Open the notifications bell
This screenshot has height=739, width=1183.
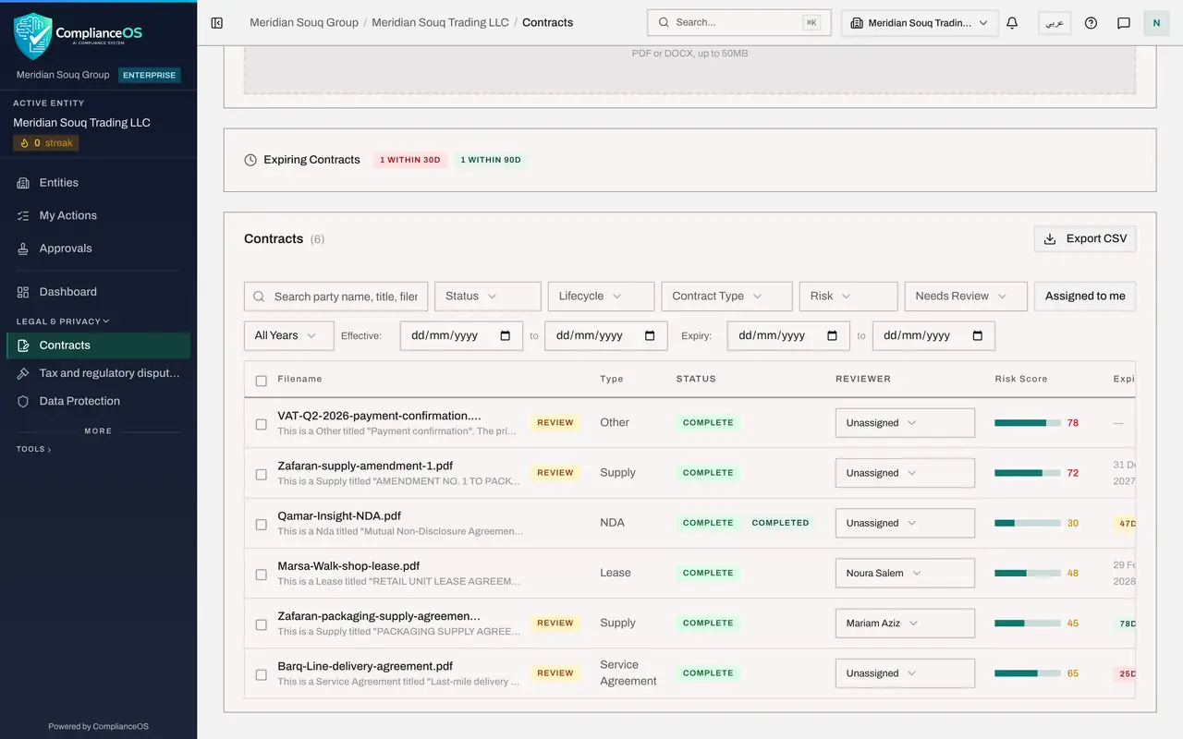pos(1012,23)
